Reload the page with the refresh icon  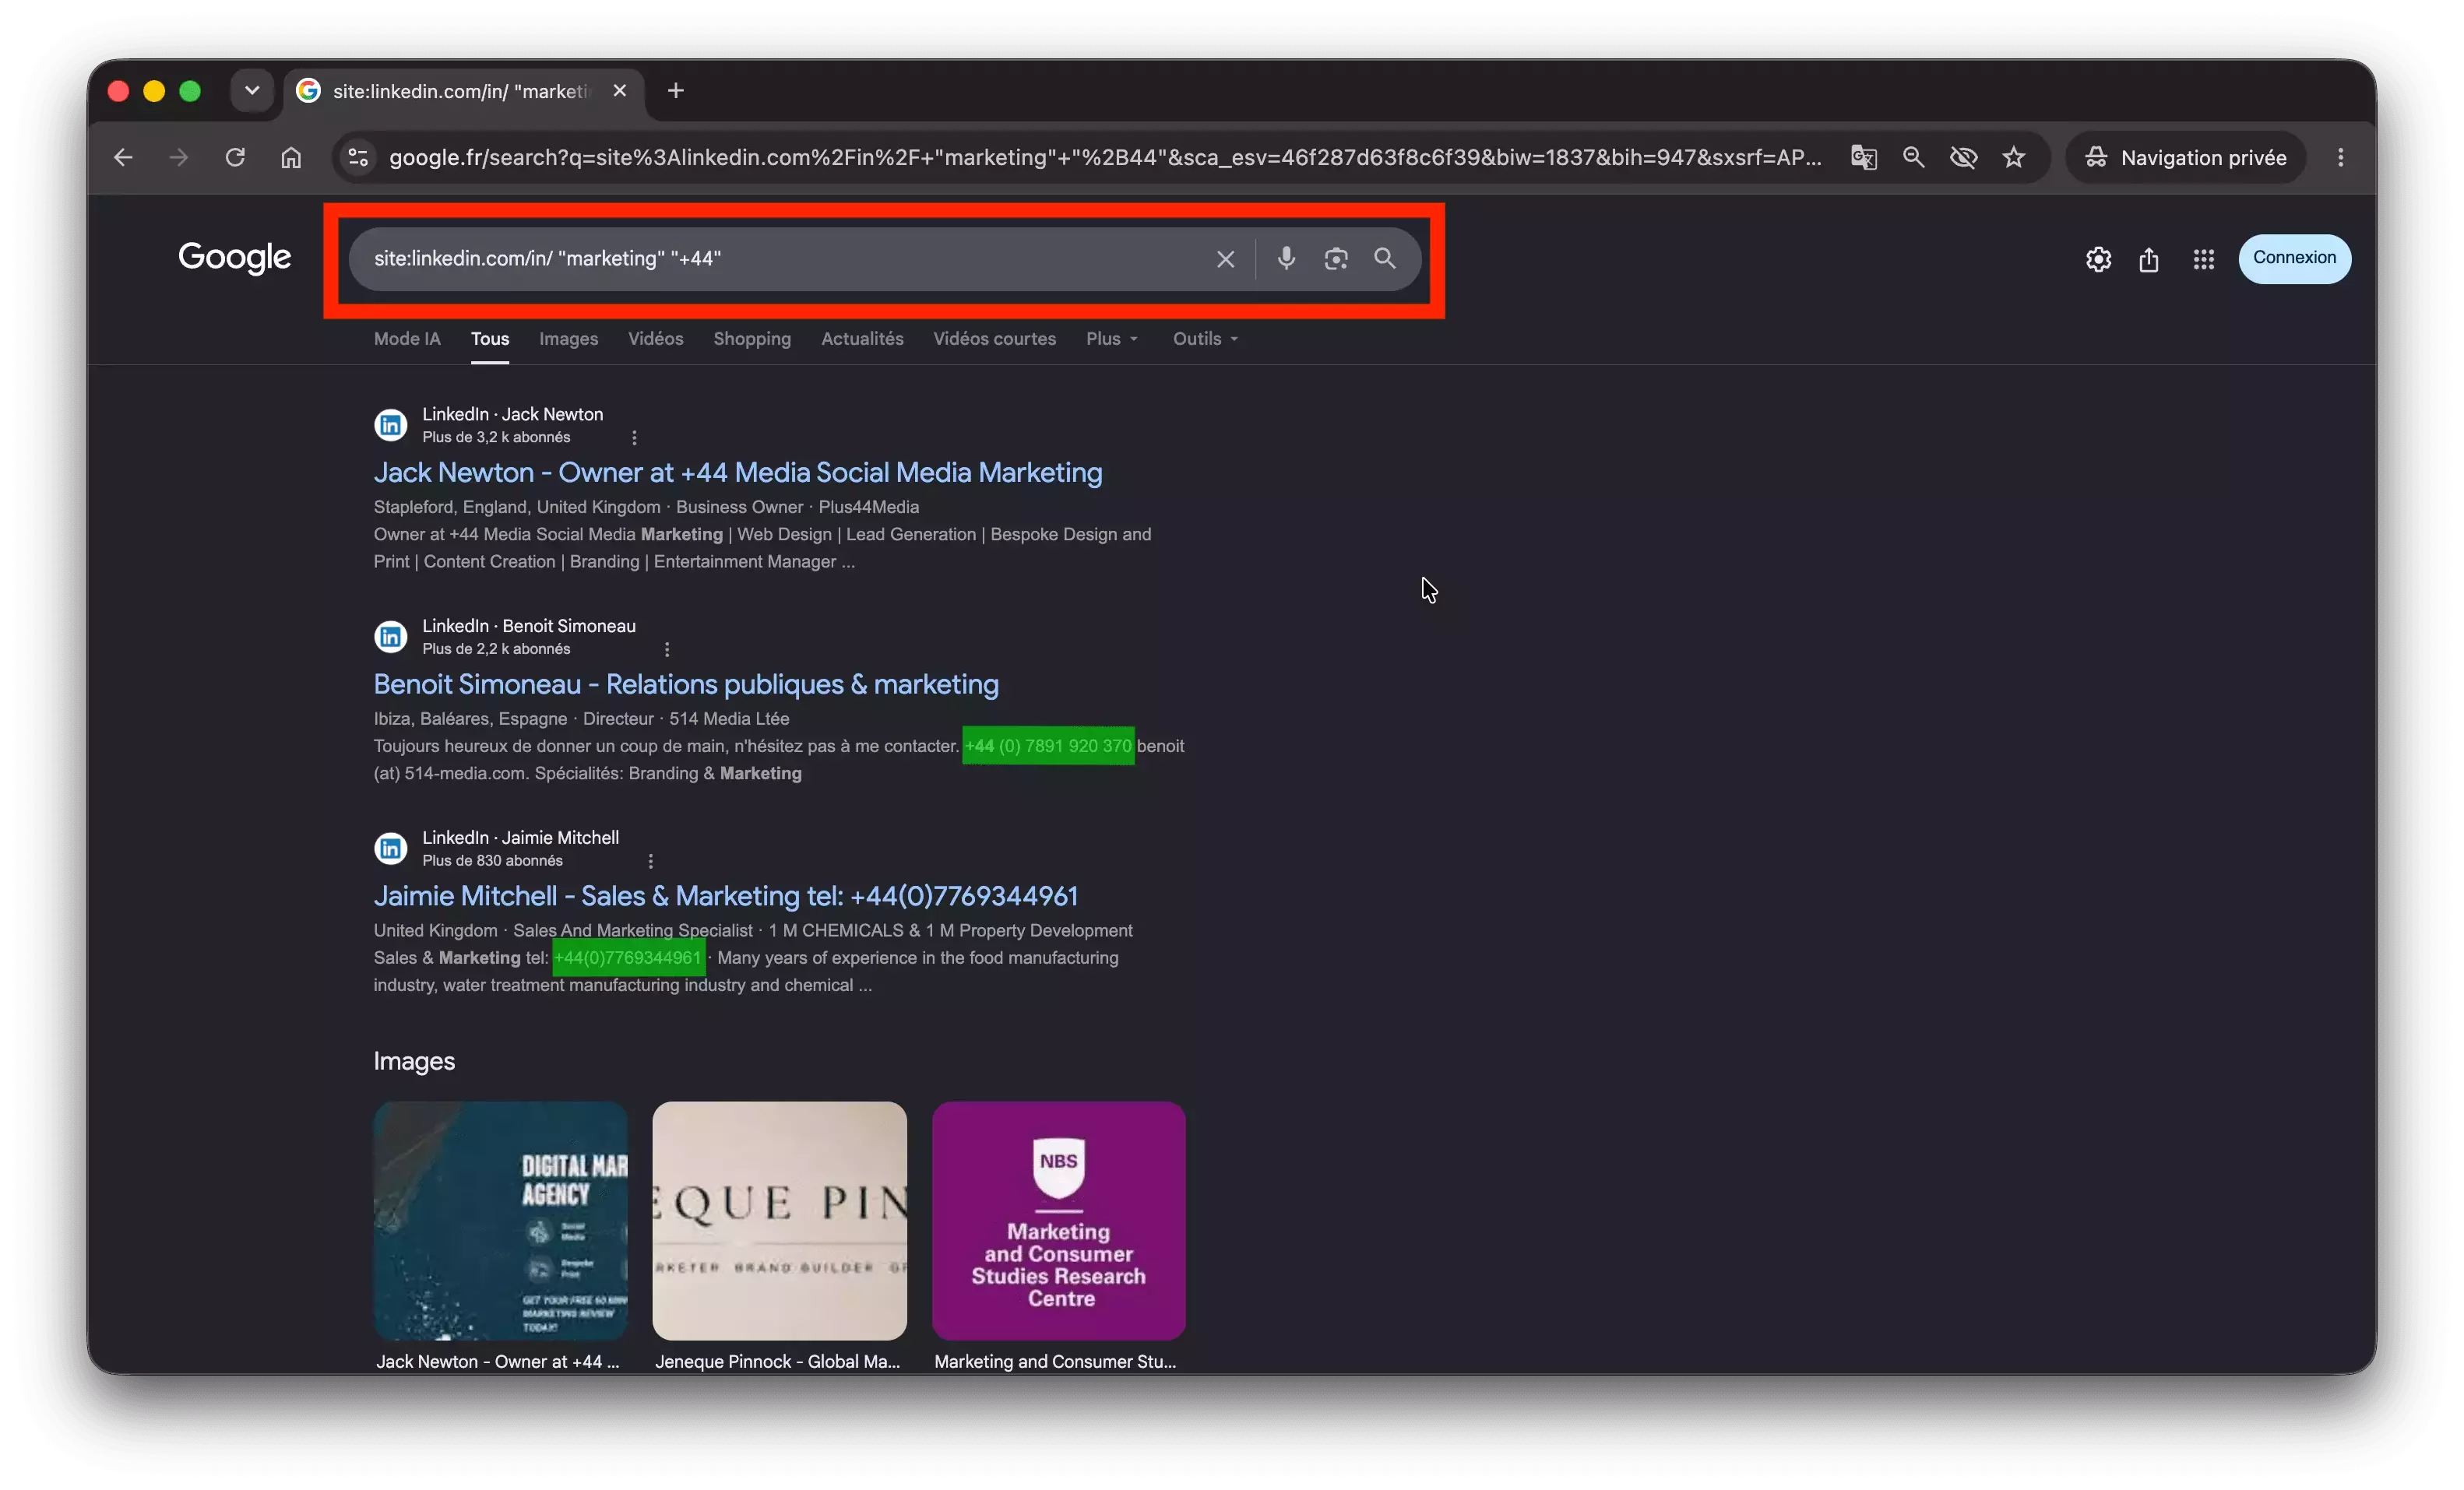235,157
